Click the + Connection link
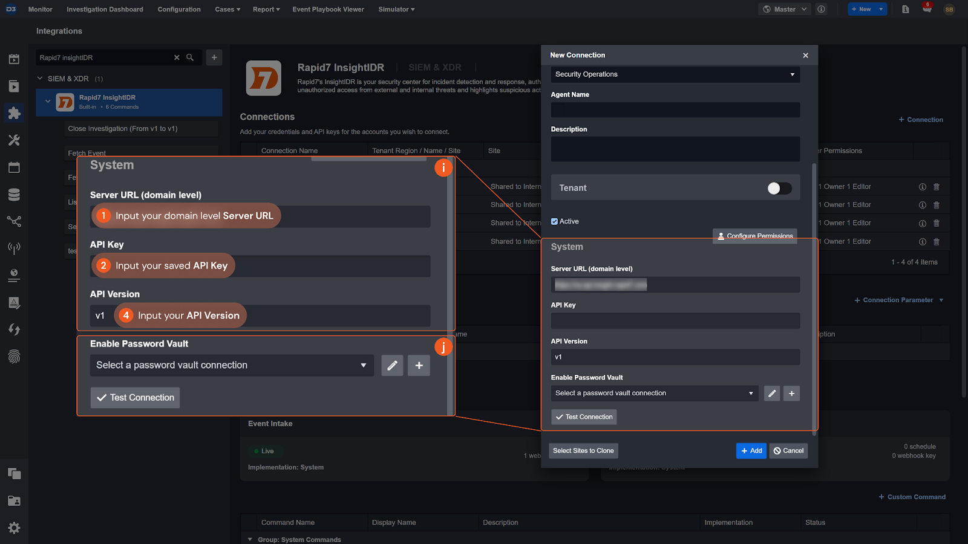The height and width of the screenshot is (544, 968). point(921,120)
